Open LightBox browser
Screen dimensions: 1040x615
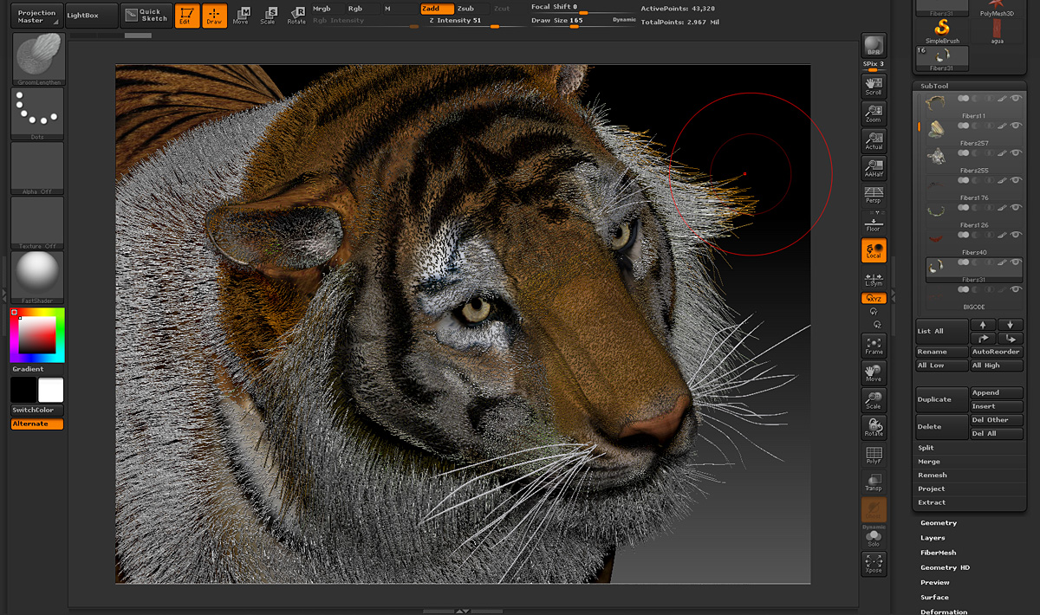coord(91,16)
